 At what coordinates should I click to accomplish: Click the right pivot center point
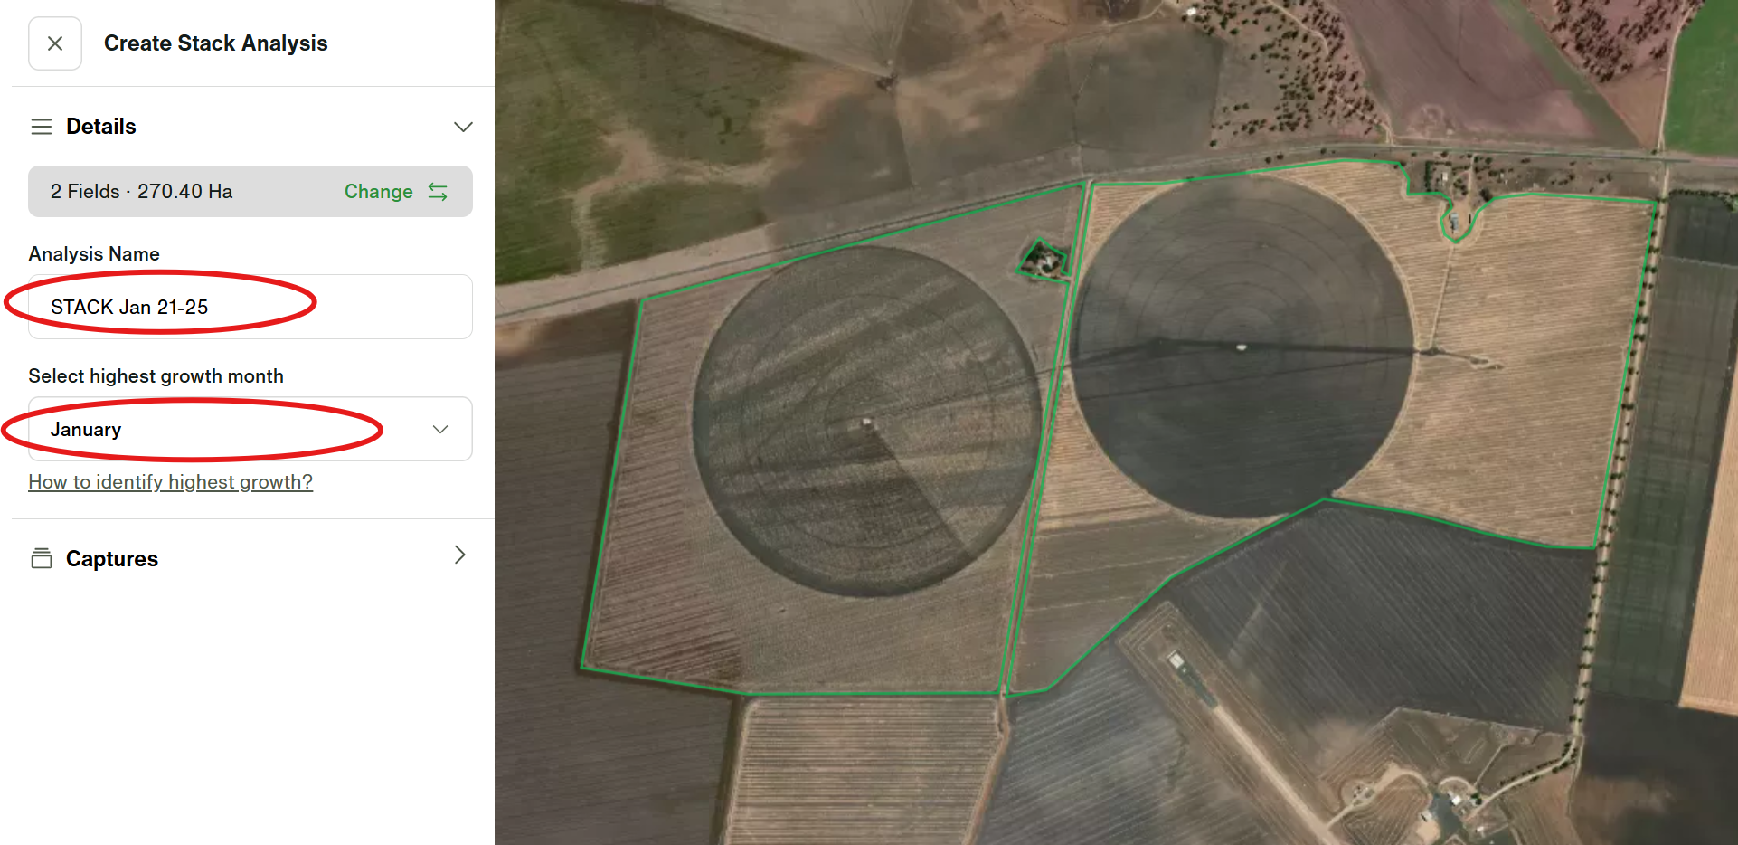tap(1241, 347)
